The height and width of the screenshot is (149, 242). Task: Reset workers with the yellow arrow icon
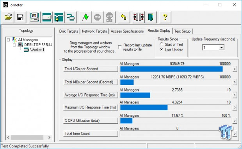click(124, 17)
